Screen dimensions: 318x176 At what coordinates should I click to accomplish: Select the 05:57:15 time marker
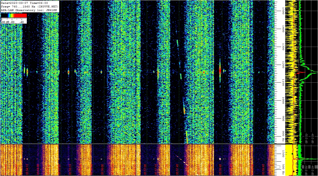click(156, 169)
